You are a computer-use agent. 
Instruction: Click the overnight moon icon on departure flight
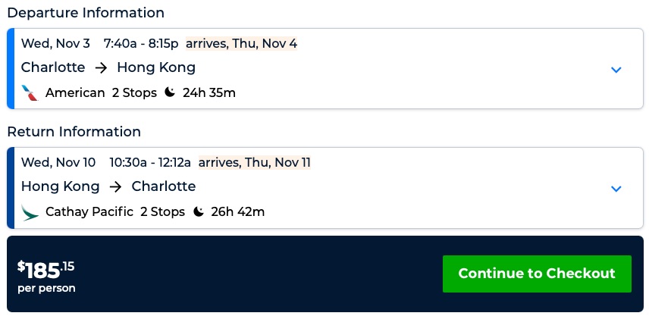click(x=170, y=92)
